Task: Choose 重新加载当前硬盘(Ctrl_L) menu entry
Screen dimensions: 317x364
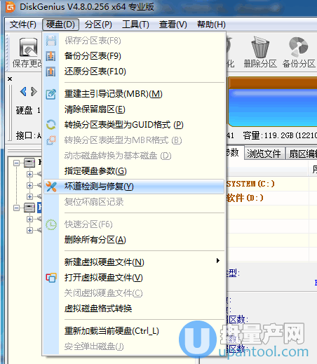Action: click(x=134, y=331)
